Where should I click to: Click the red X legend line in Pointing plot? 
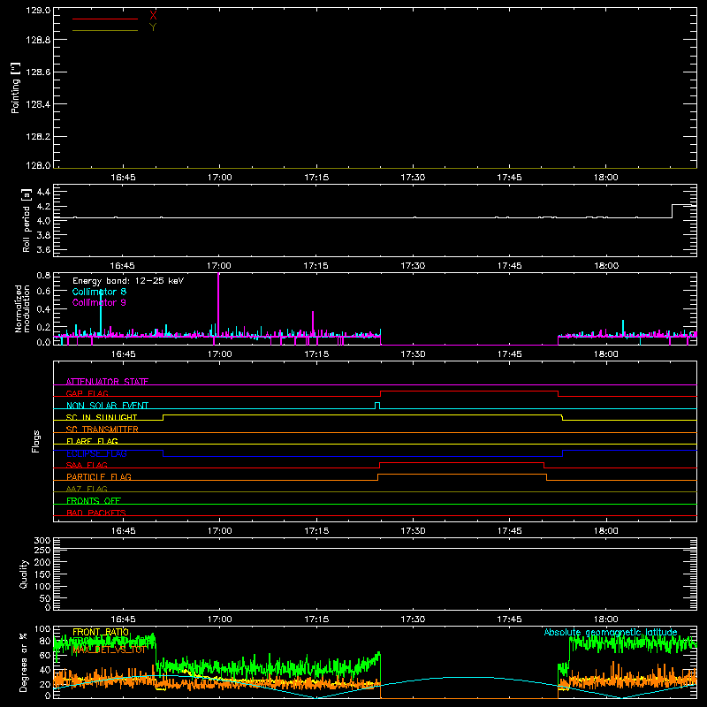click(x=105, y=19)
